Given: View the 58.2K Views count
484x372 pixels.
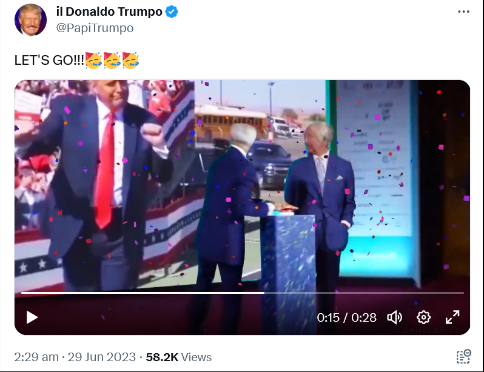Looking at the screenshot, I should (x=179, y=357).
